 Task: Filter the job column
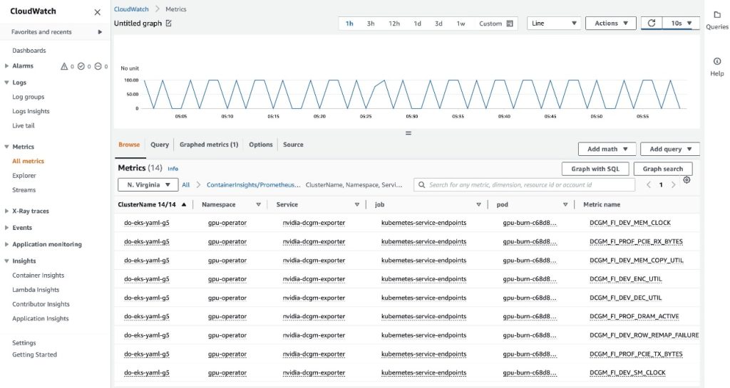tap(478, 204)
